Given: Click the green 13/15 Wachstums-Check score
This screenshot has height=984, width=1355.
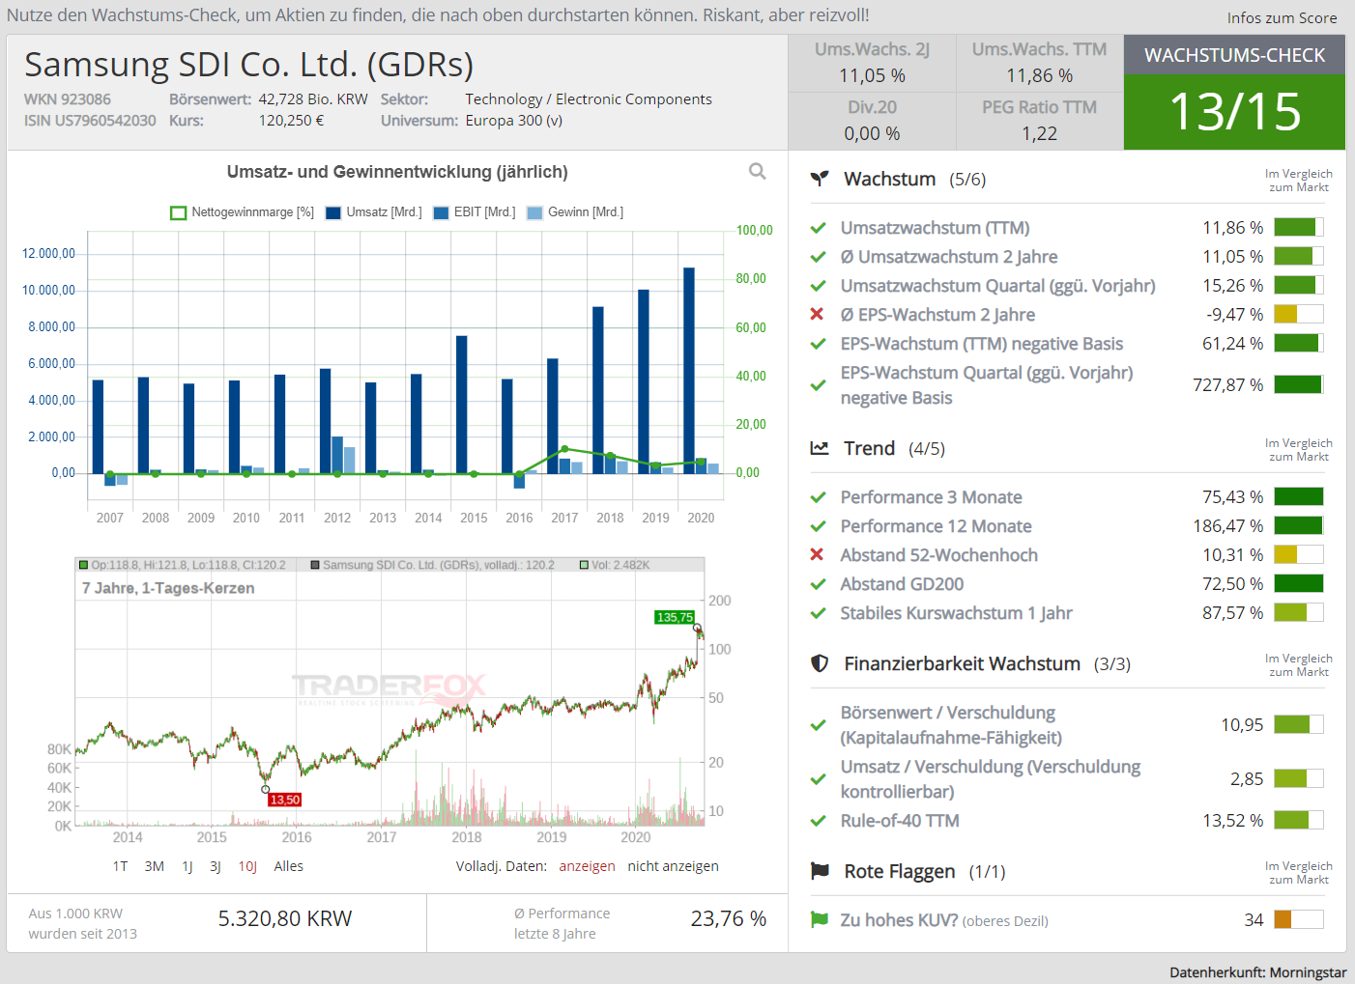Looking at the screenshot, I should tap(1234, 112).
